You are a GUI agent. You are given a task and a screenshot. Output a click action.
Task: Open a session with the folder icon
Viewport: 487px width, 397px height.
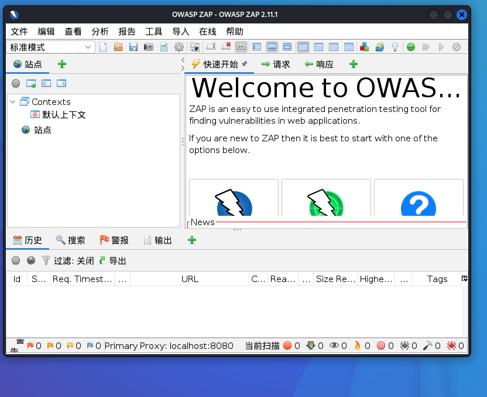(x=118, y=47)
